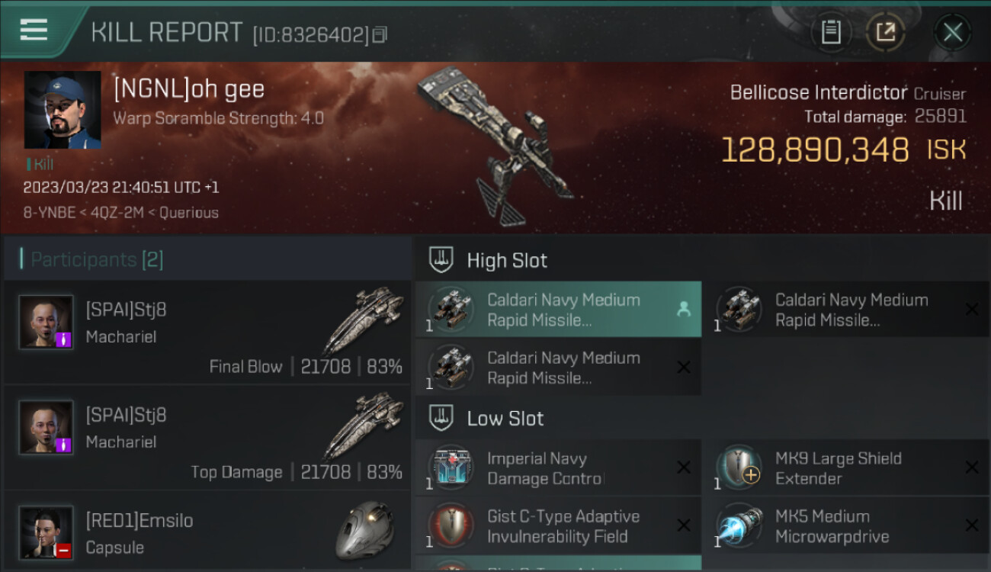This screenshot has height=572, width=991.
Task: View oh gee's pilot portrait
Action: point(63,110)
